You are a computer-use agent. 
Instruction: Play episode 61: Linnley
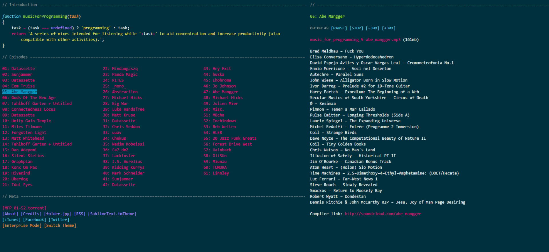[216, 173]
